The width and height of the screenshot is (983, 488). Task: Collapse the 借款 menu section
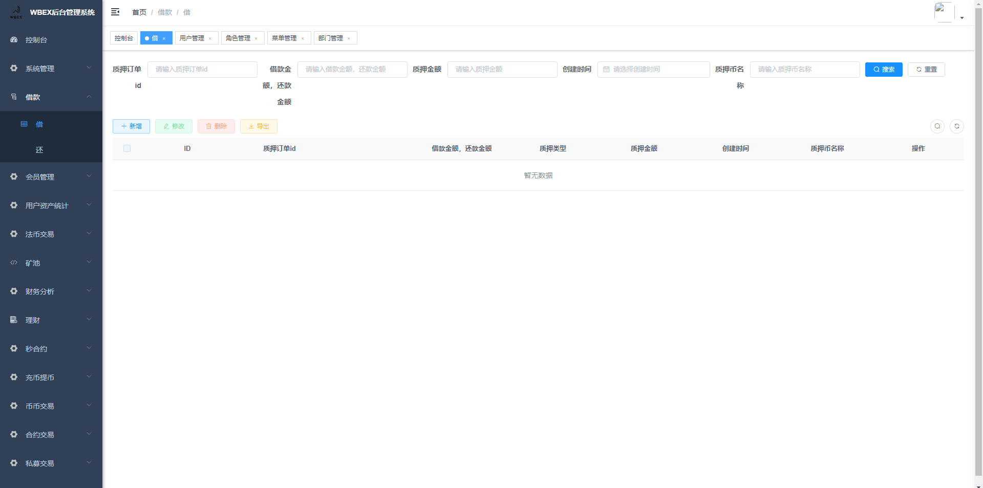pos(51,97)
